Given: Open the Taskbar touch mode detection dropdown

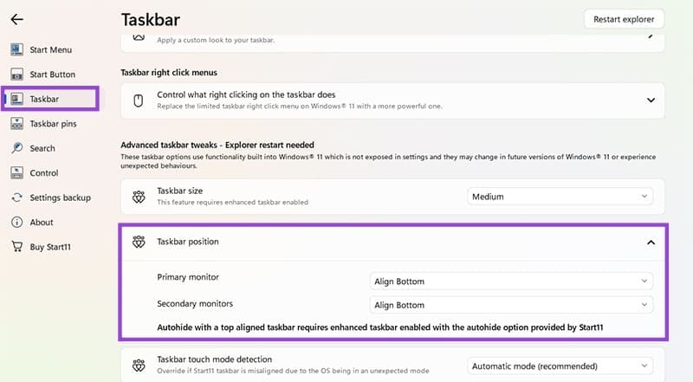Looking at the screenshot, I should point(559,366).
